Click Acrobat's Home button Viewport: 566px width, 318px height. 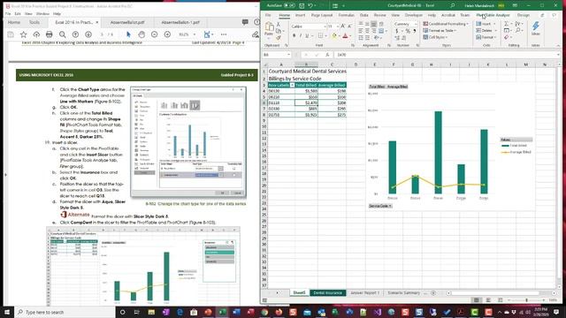tap(14, 22)
